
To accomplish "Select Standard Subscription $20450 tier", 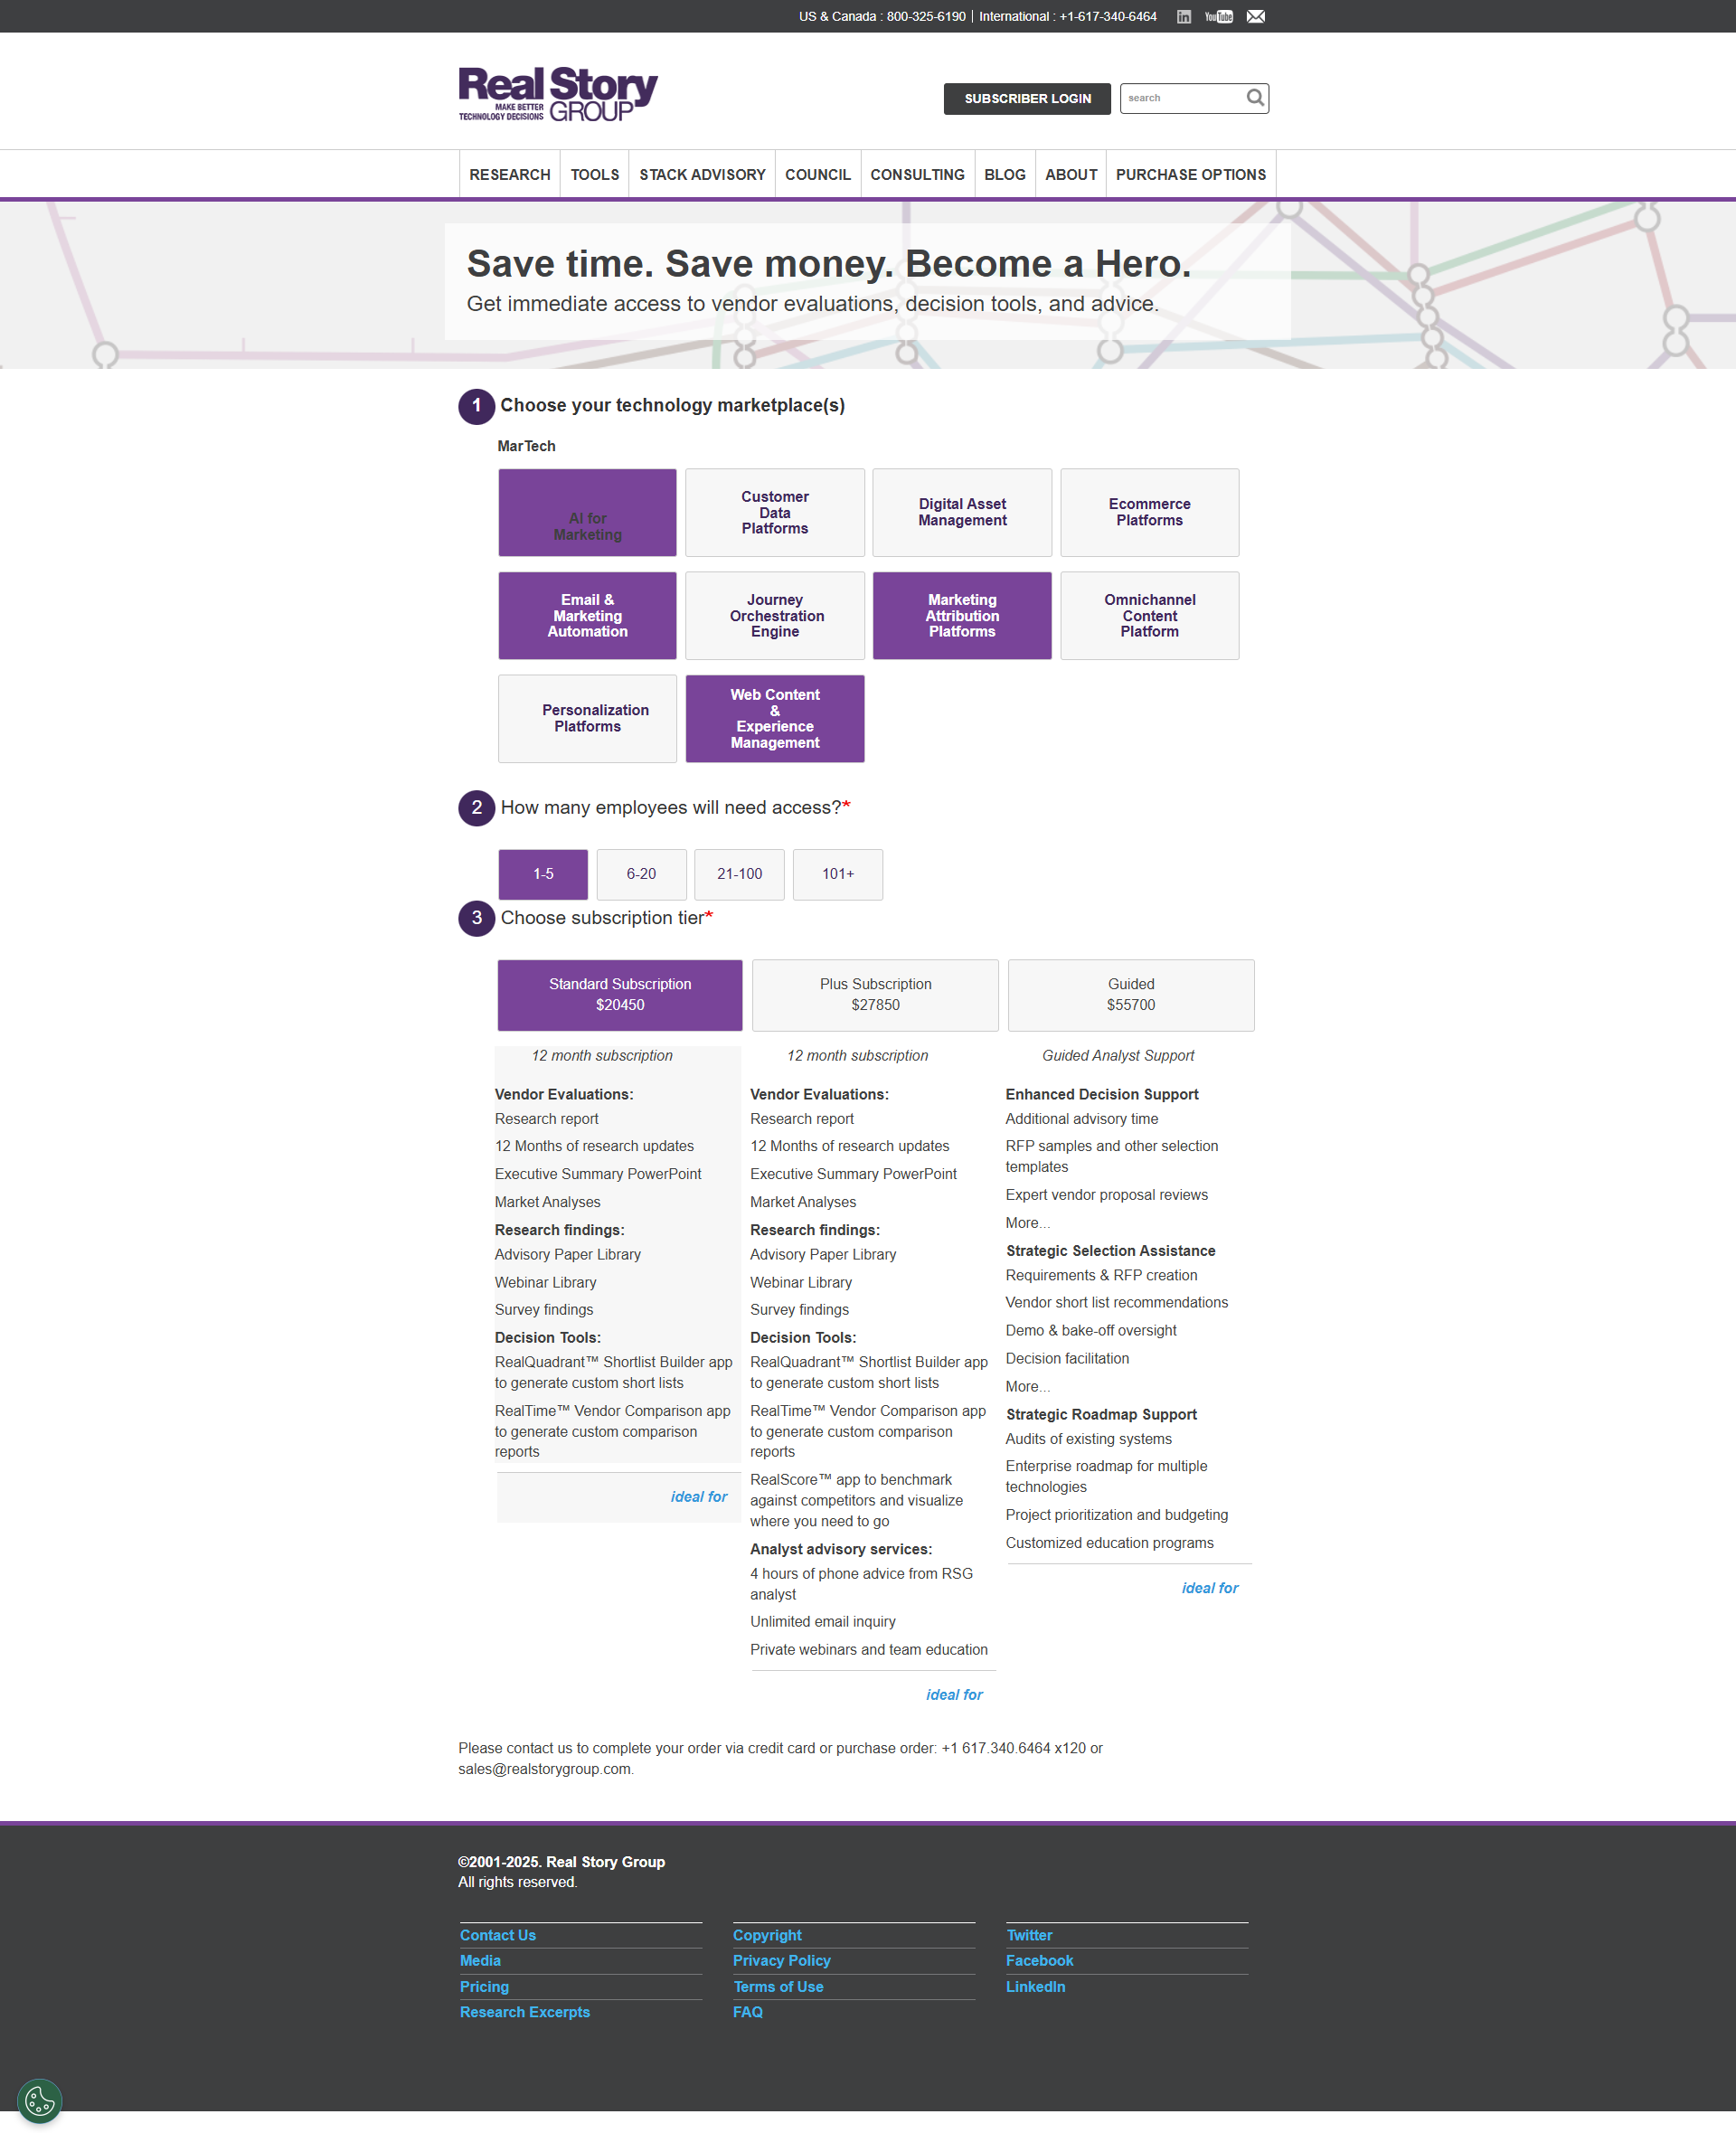I will tap(620, 995).
